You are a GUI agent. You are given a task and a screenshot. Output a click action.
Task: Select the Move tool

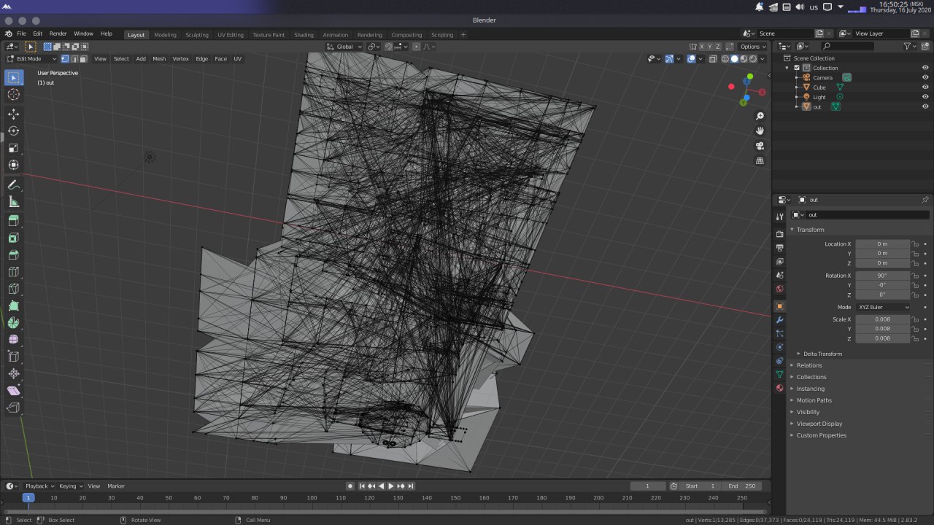coord(14,114)
